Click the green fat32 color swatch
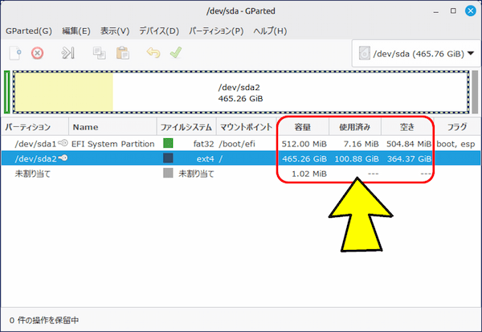This screenshot has width=482, height=332. click(x=168, y=143)
